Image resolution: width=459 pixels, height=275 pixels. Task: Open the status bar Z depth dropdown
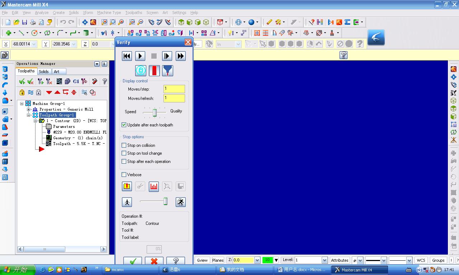(257, 260)
